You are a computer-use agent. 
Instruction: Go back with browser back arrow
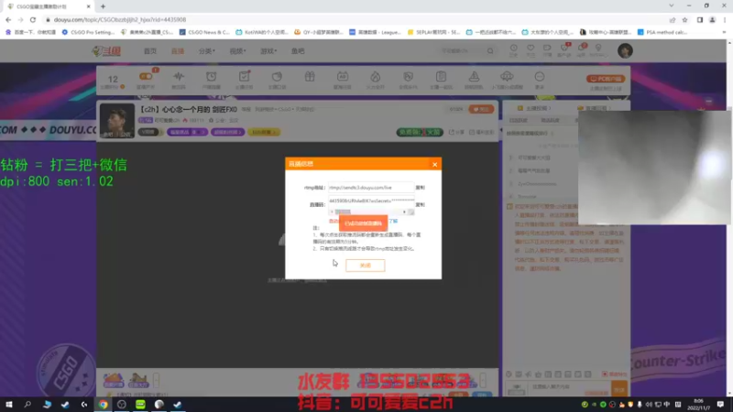click(8, 19)
